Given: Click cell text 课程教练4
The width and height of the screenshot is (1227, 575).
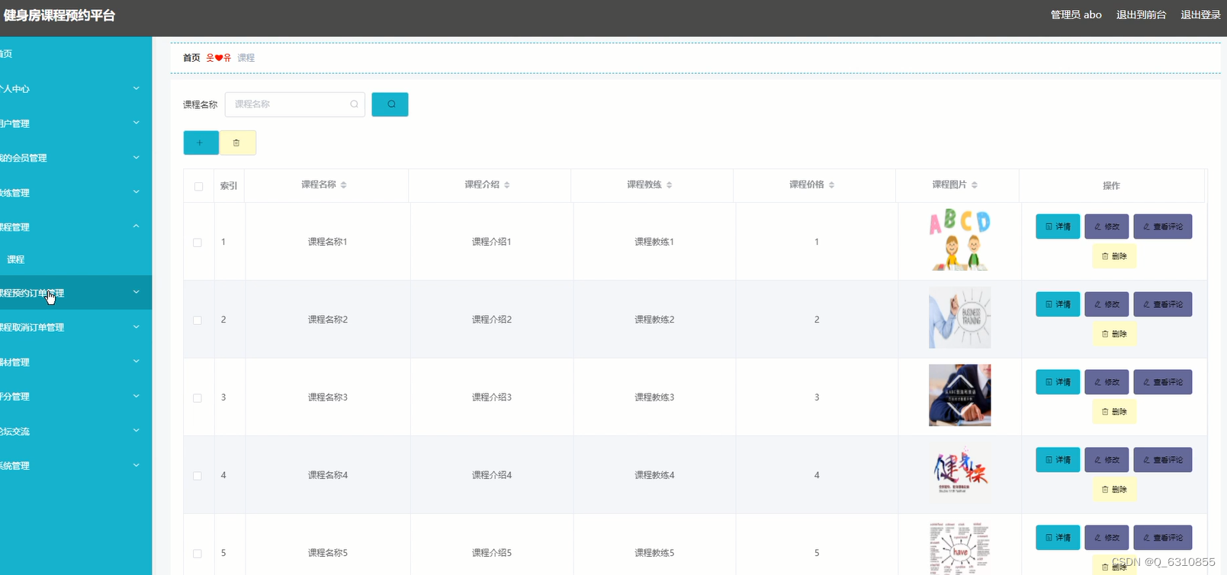Looking at the screenshot, I should click(654, 475).
